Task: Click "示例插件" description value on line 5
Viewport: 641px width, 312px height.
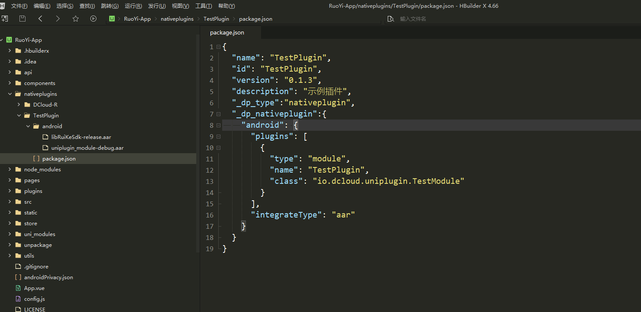Action: pos(324,91)
